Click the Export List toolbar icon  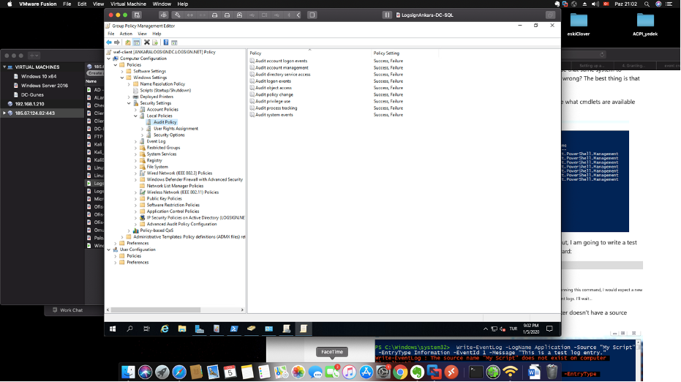tap(155, 42)
